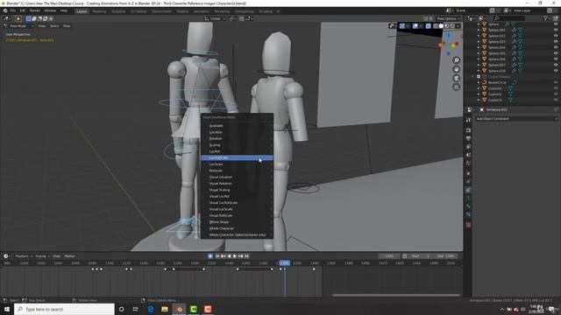Image resolution: width=561 pixels, height=315 pixels.
Task: Click the Blender logo icon
Action: (5, 10)
